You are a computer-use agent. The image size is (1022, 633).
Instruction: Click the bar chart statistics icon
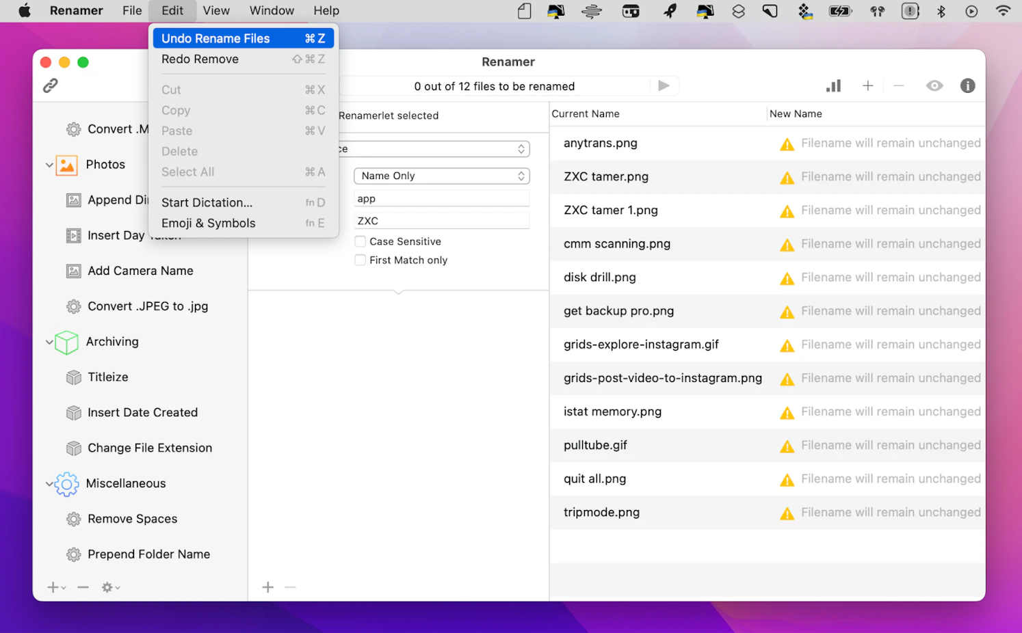833,85
